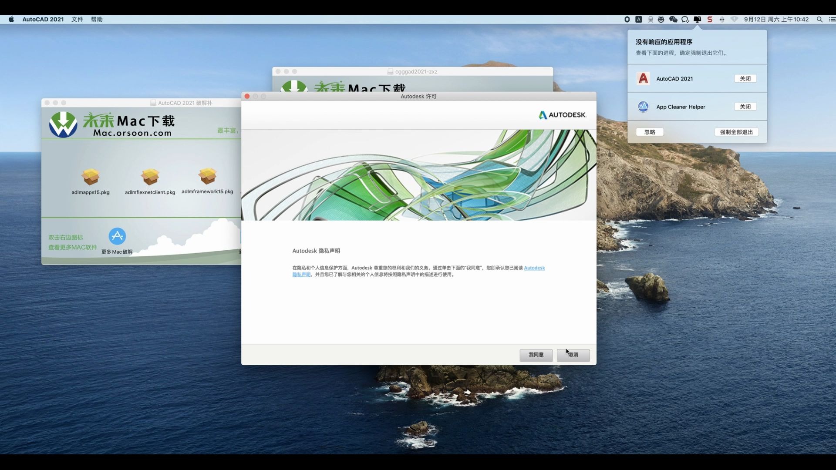Open Spotlight search magnifier icon
This screenshot has height=470, width=836.
tap(819, 20)
